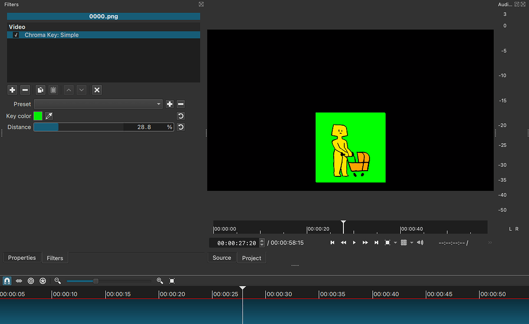Paste filters from the clipboard

[53, 90]
